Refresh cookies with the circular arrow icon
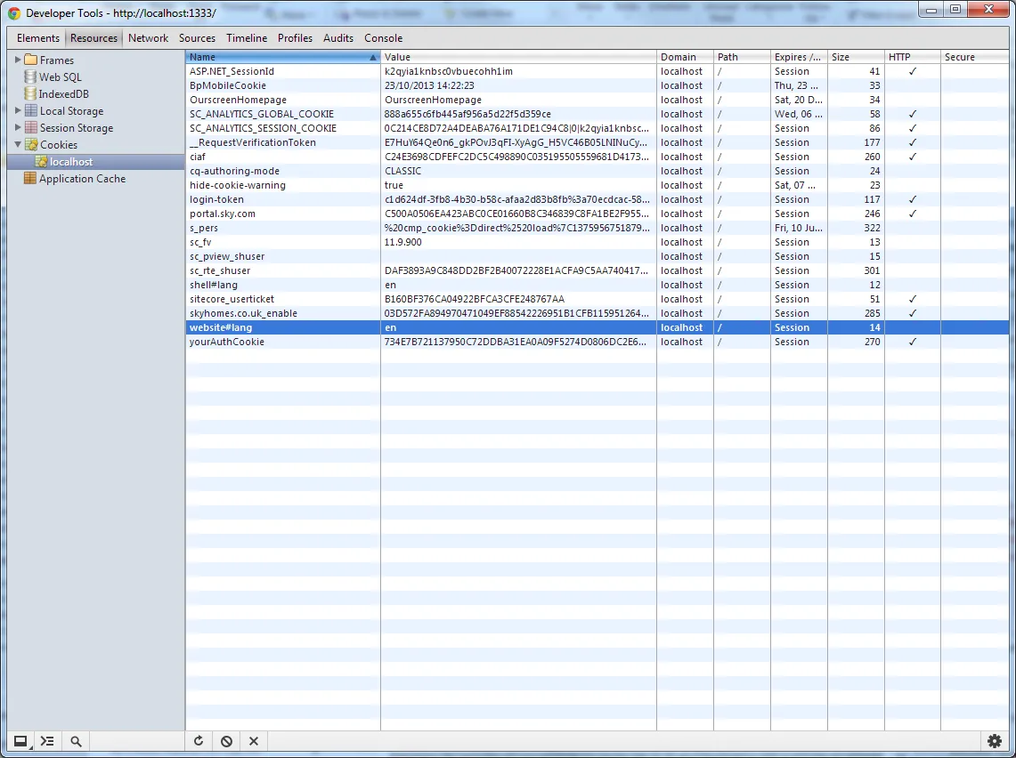Image resolution: width=1016 pixels, height=758 pixels. coord(198,740)
